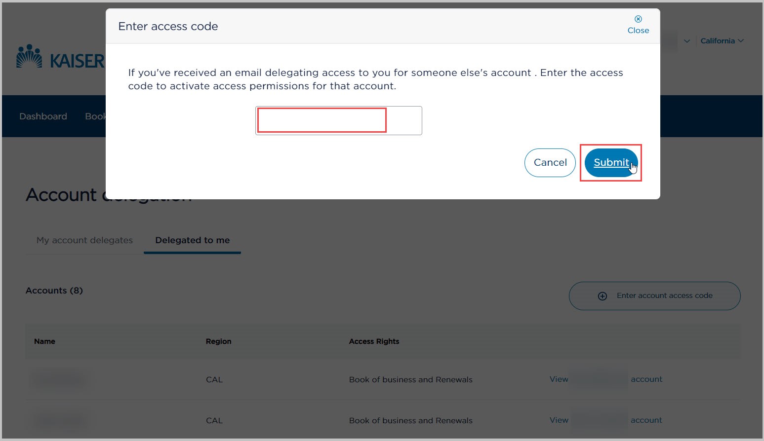Click the Name column header

(x=44, y=341)
